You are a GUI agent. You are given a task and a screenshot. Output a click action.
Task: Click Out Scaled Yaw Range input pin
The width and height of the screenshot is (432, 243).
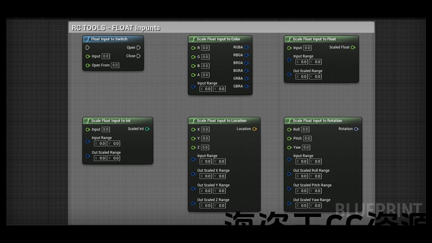click(289, 203)
